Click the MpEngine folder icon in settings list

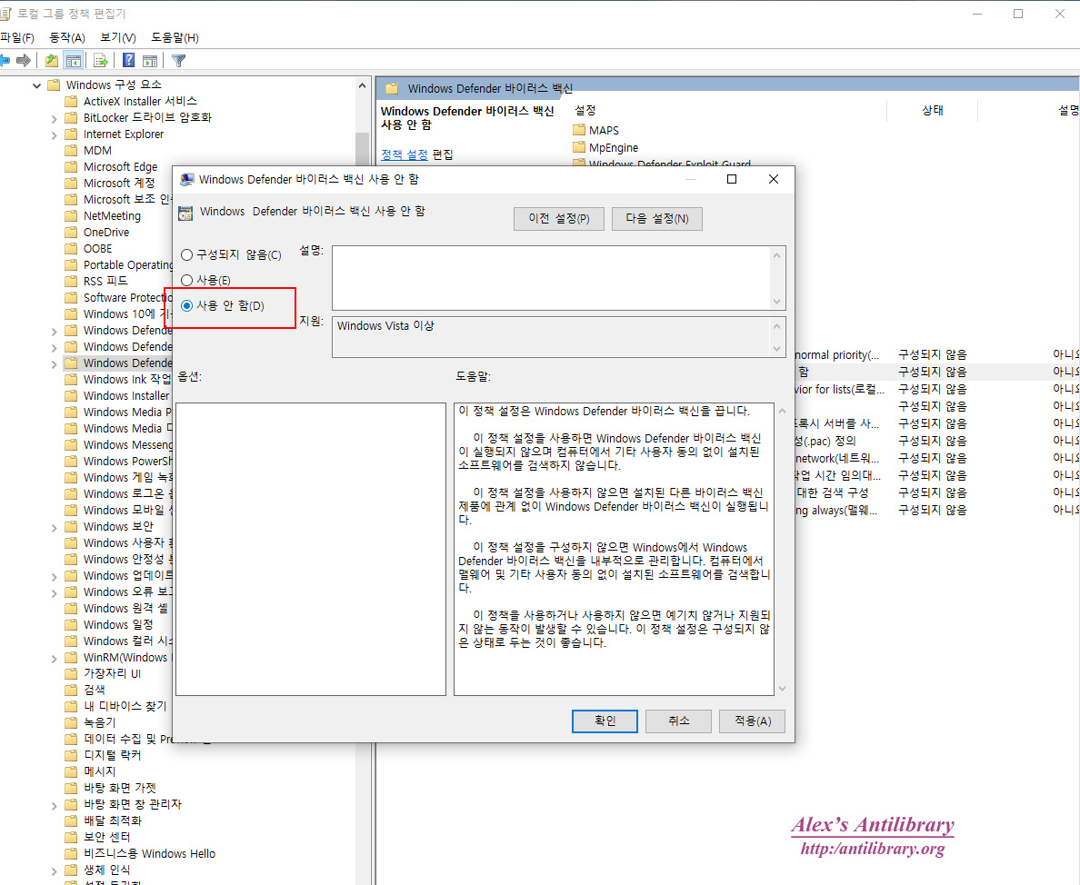pyautogui.click(x=578, y=147)
